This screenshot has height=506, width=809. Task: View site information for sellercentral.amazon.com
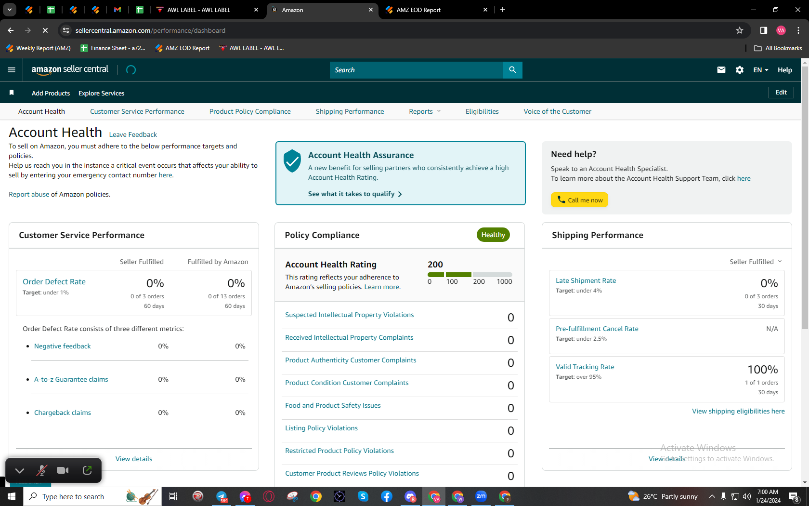tap(66, 30)
